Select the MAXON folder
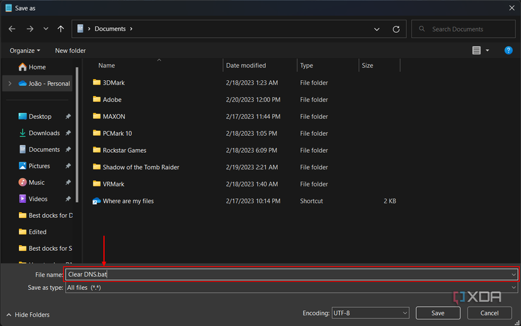The image size is (521, 326). click(x=109, y=117)
